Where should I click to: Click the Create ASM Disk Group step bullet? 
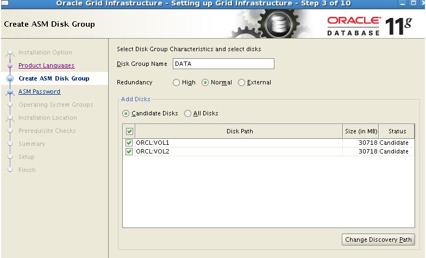click(10, 78)
